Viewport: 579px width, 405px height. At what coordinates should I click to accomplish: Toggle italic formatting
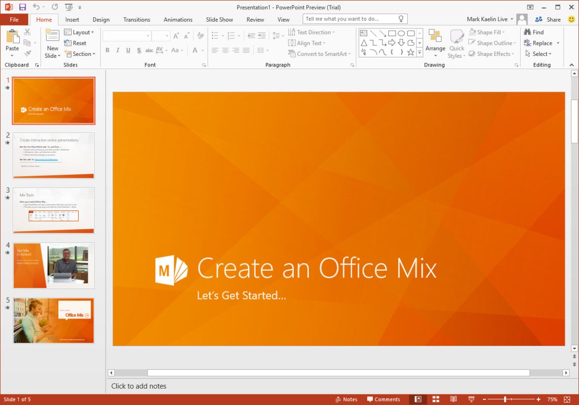pos(117,50)
